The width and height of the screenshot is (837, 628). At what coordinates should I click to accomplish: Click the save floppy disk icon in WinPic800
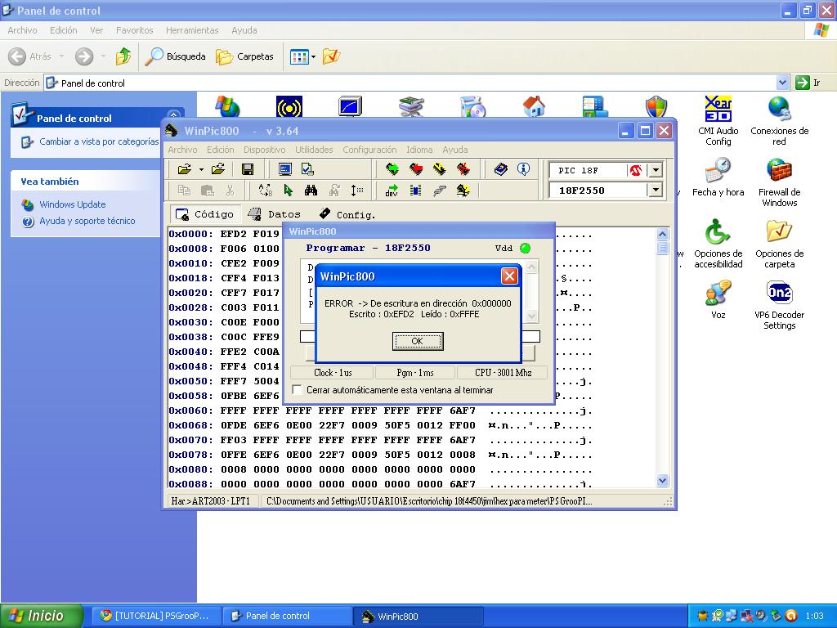click(248, 169)
